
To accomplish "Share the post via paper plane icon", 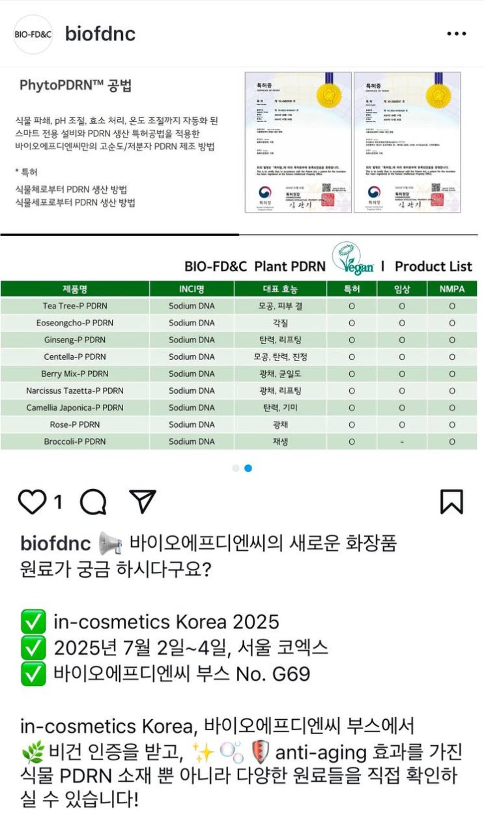I will [x=142, y=501].
